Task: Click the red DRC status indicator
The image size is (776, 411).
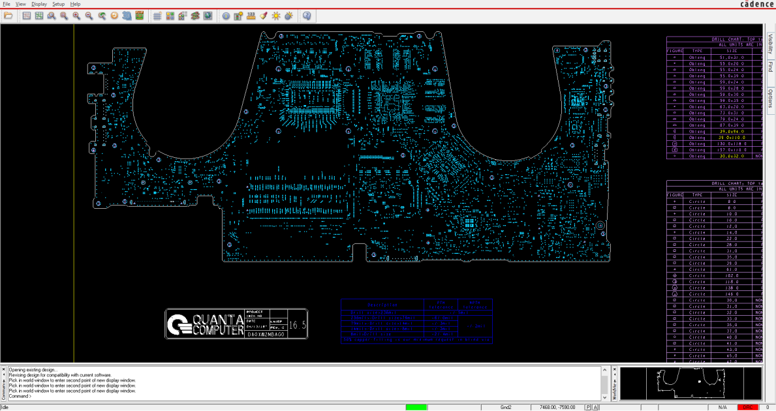Action: click(x=747, y=407)
